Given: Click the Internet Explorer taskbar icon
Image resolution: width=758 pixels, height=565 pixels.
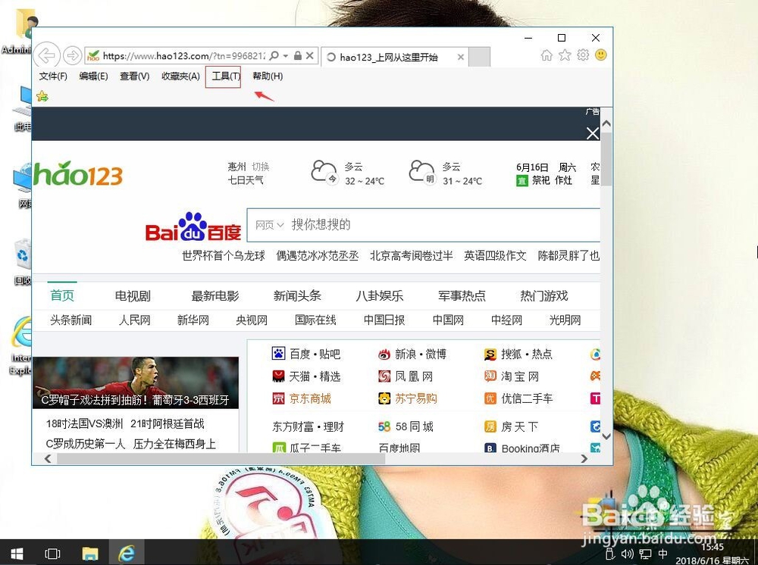Looking at the screenshot, I should (x=127, y=553).
